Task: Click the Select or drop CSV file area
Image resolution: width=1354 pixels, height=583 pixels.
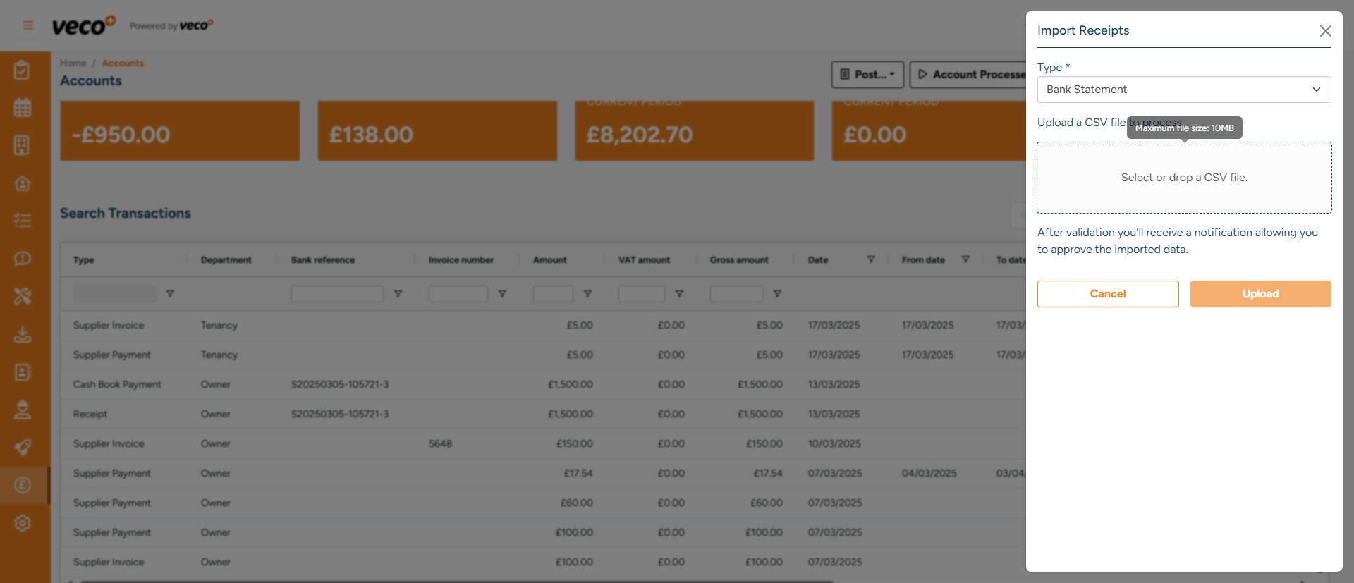Action: tap(1183, 178)
